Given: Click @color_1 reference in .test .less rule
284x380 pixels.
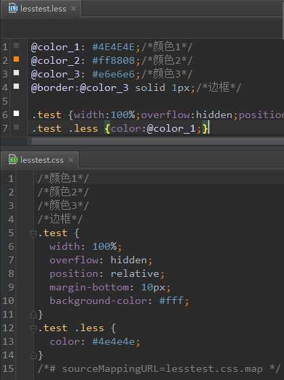Looking at the screenshot, I should pos(171,128).
